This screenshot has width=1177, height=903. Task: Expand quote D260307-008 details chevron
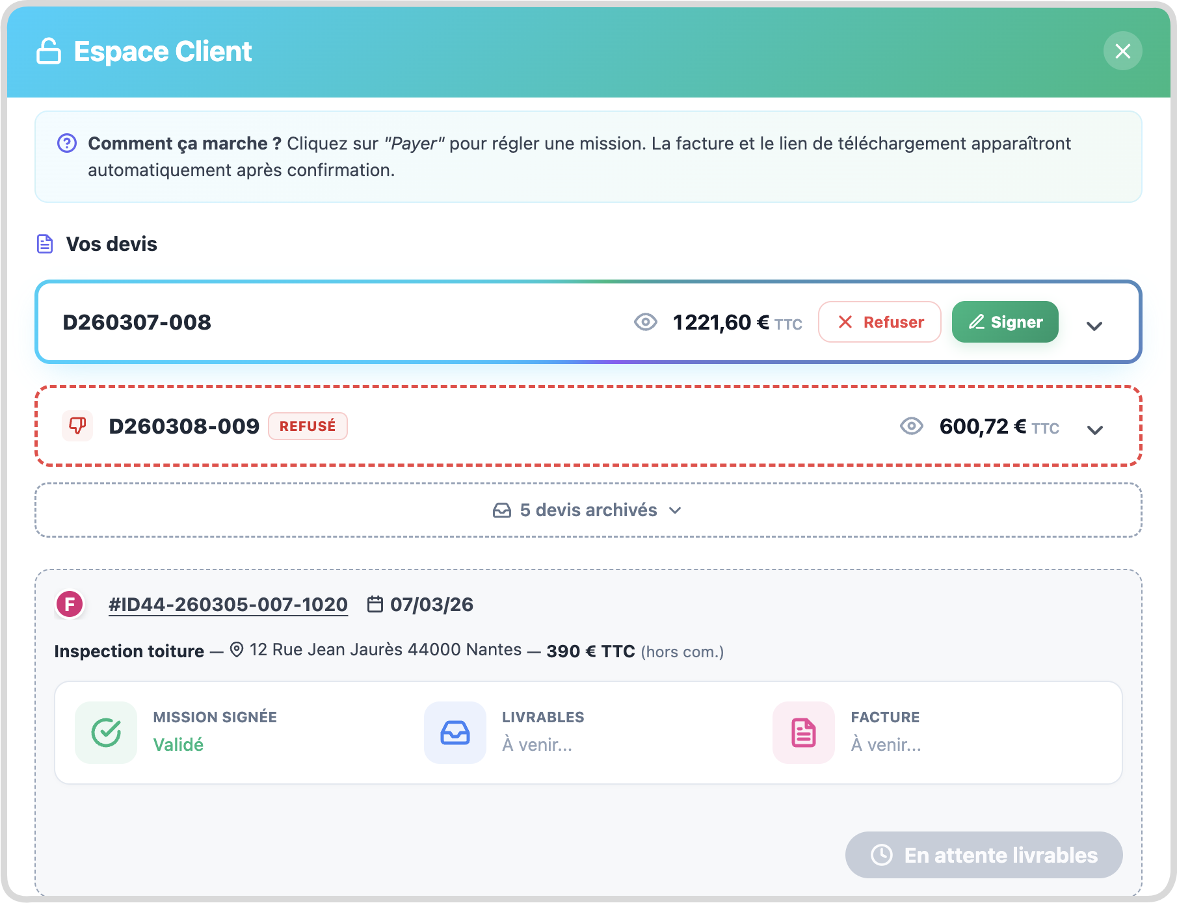point(1094,326)
